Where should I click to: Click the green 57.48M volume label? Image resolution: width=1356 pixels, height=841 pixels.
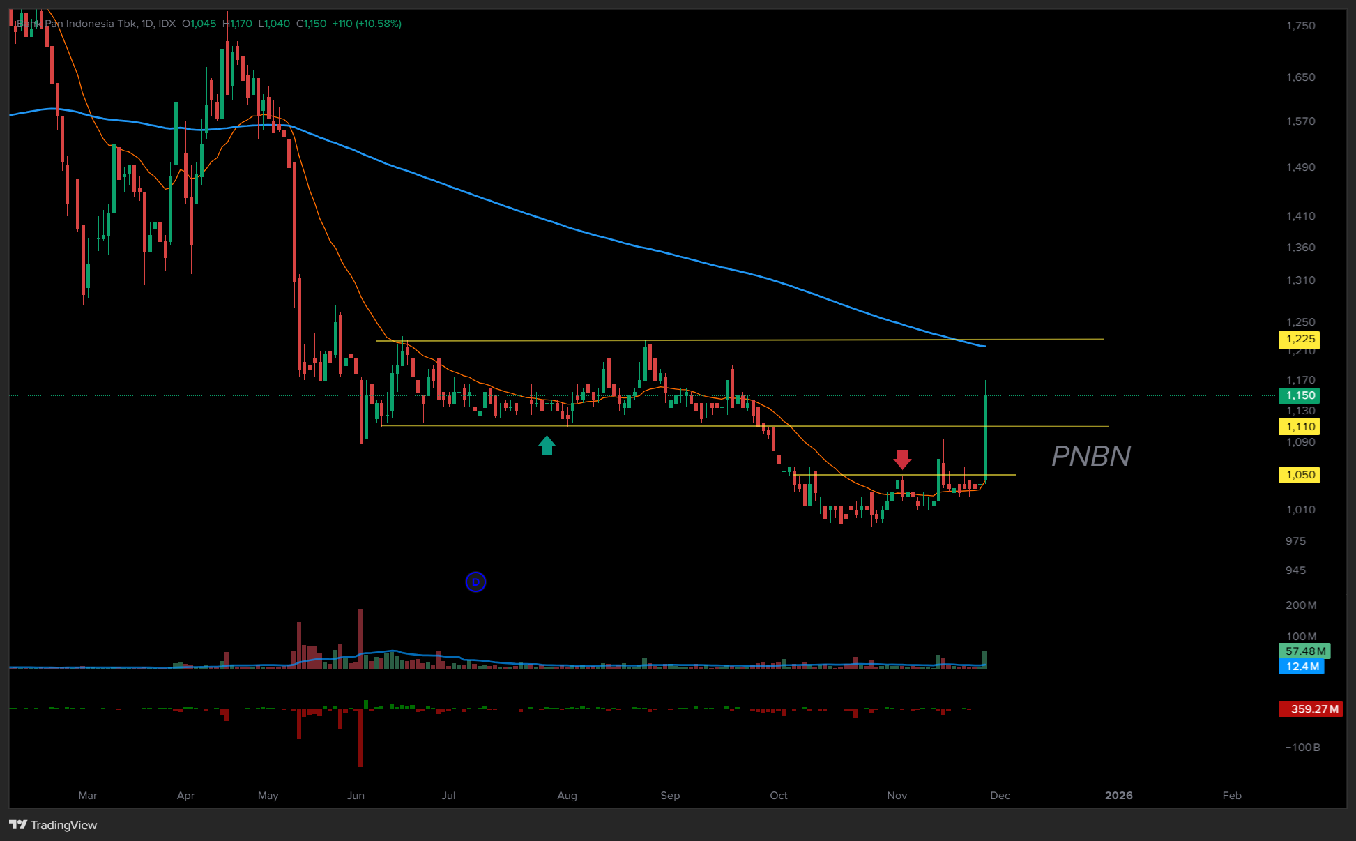tap(1304, 651)
